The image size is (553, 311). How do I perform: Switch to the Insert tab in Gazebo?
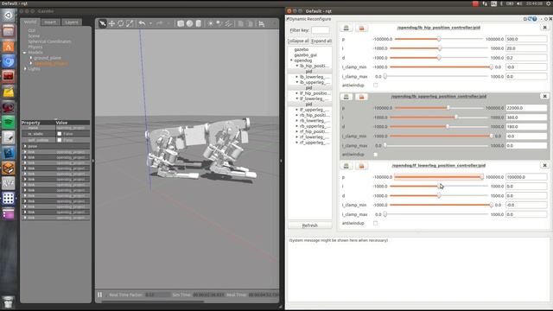(50, 22)
